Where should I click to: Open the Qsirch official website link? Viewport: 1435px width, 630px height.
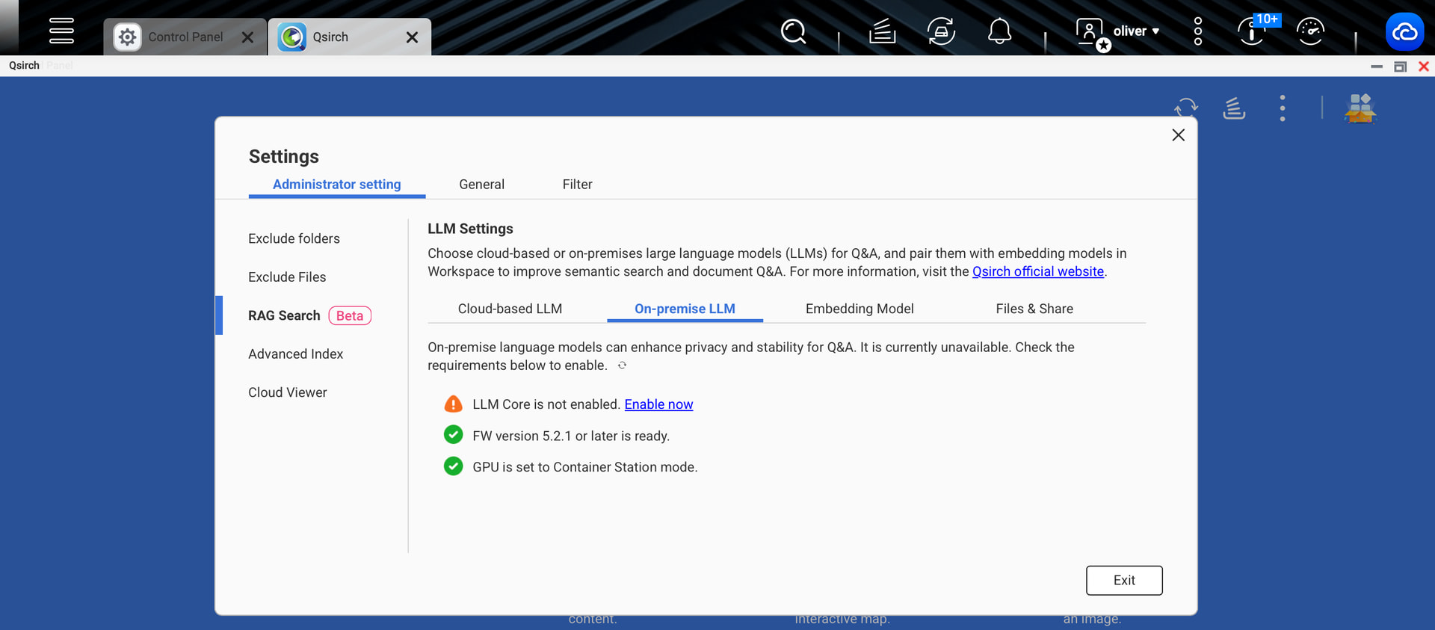1037,272
